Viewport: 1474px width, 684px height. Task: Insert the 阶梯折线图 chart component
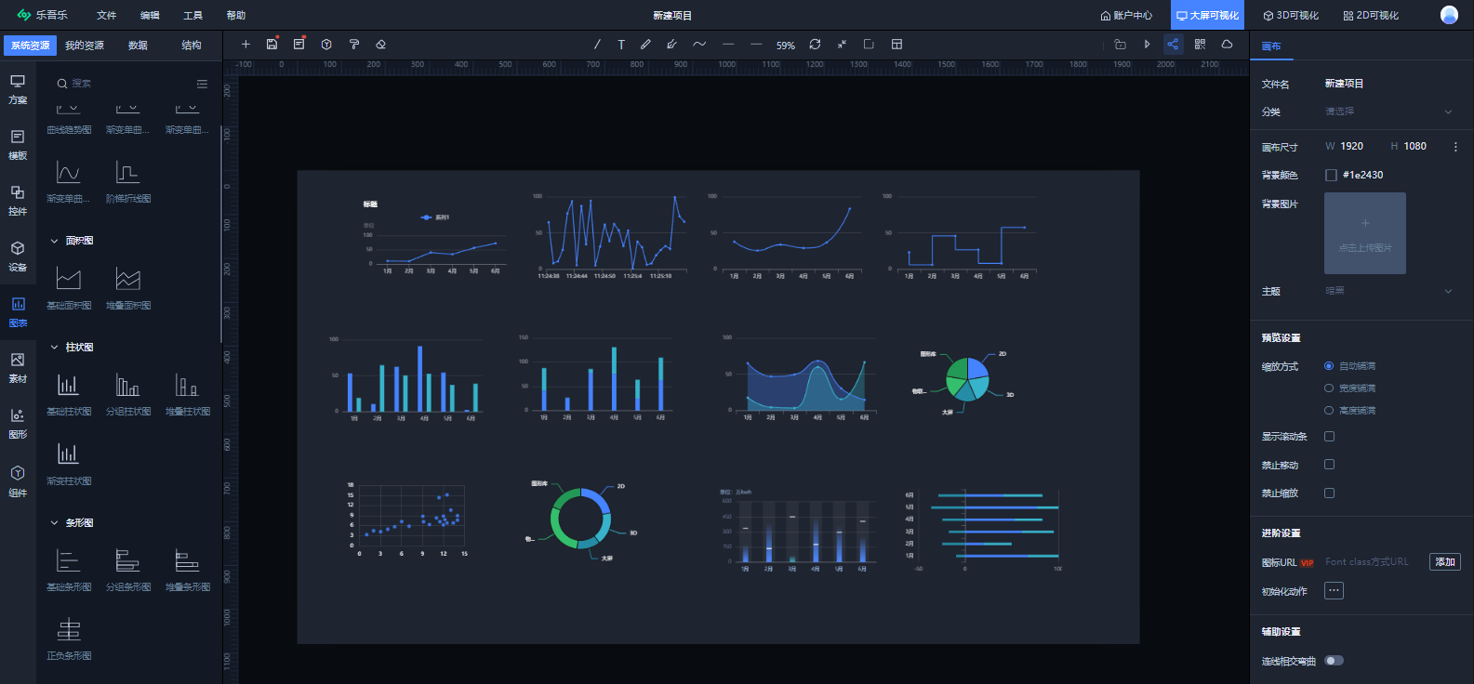click(x=128, y=181)
